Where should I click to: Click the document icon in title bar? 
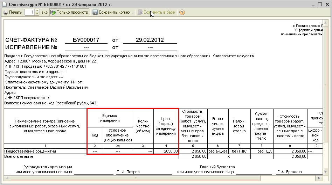4,4
